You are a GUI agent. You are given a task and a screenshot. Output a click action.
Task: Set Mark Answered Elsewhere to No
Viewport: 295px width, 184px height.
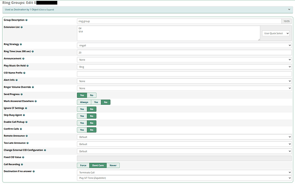(x=106, y=102)
